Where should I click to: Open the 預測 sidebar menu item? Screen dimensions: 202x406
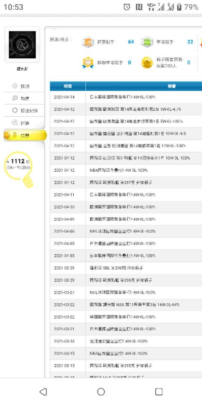pyautogui.click(x=24, y=86)
